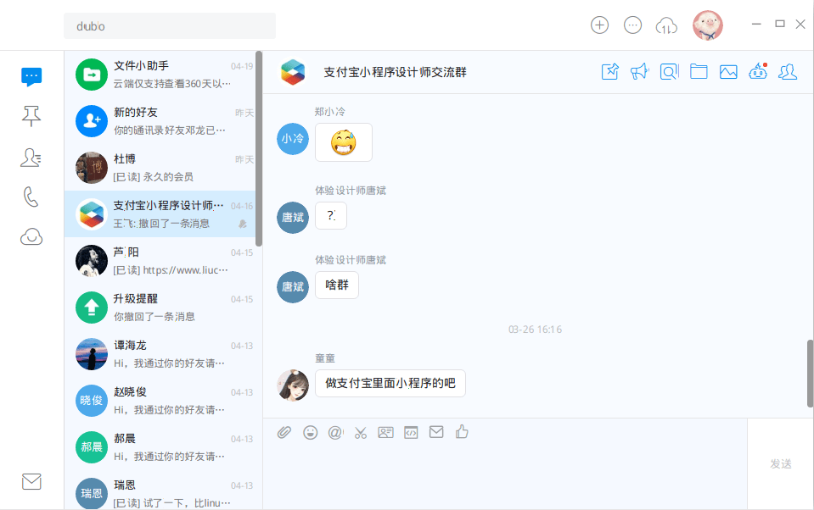Send a contact card icon
Viewport: 814px width, 510px height.
[385, 432]
